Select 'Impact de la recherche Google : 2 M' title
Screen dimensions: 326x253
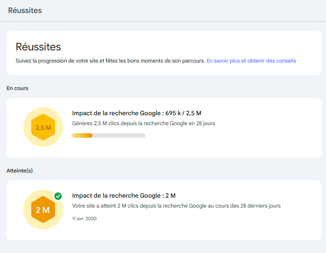tap(124, 195)
